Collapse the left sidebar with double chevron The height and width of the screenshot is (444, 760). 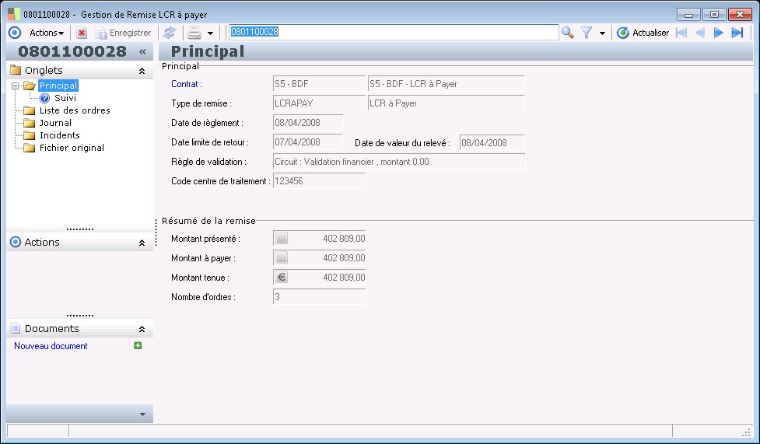(x=142, y=51)
